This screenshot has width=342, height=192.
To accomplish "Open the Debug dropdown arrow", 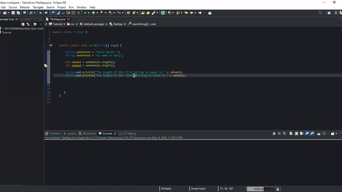I will (89, 13).
